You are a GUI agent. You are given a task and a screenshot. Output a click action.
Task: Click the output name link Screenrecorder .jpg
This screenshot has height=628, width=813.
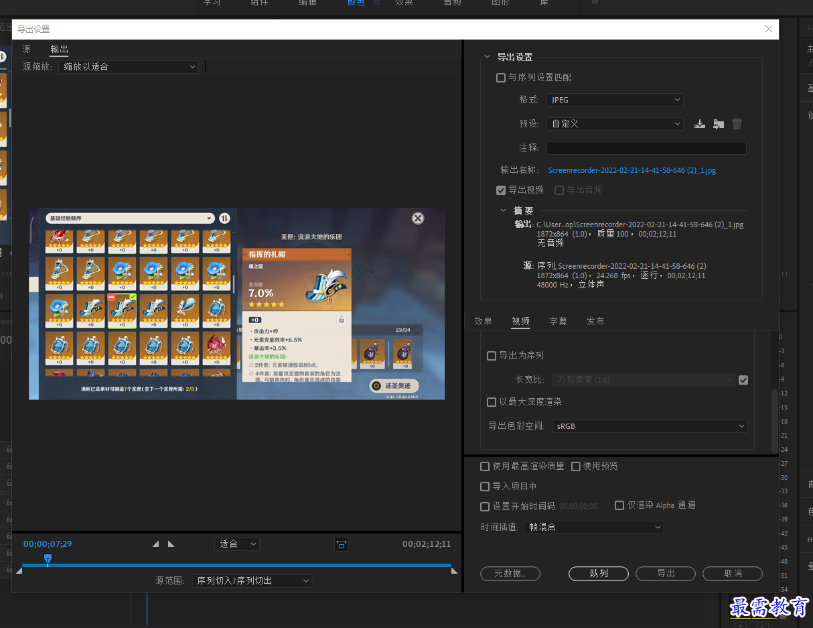point(632,171)
